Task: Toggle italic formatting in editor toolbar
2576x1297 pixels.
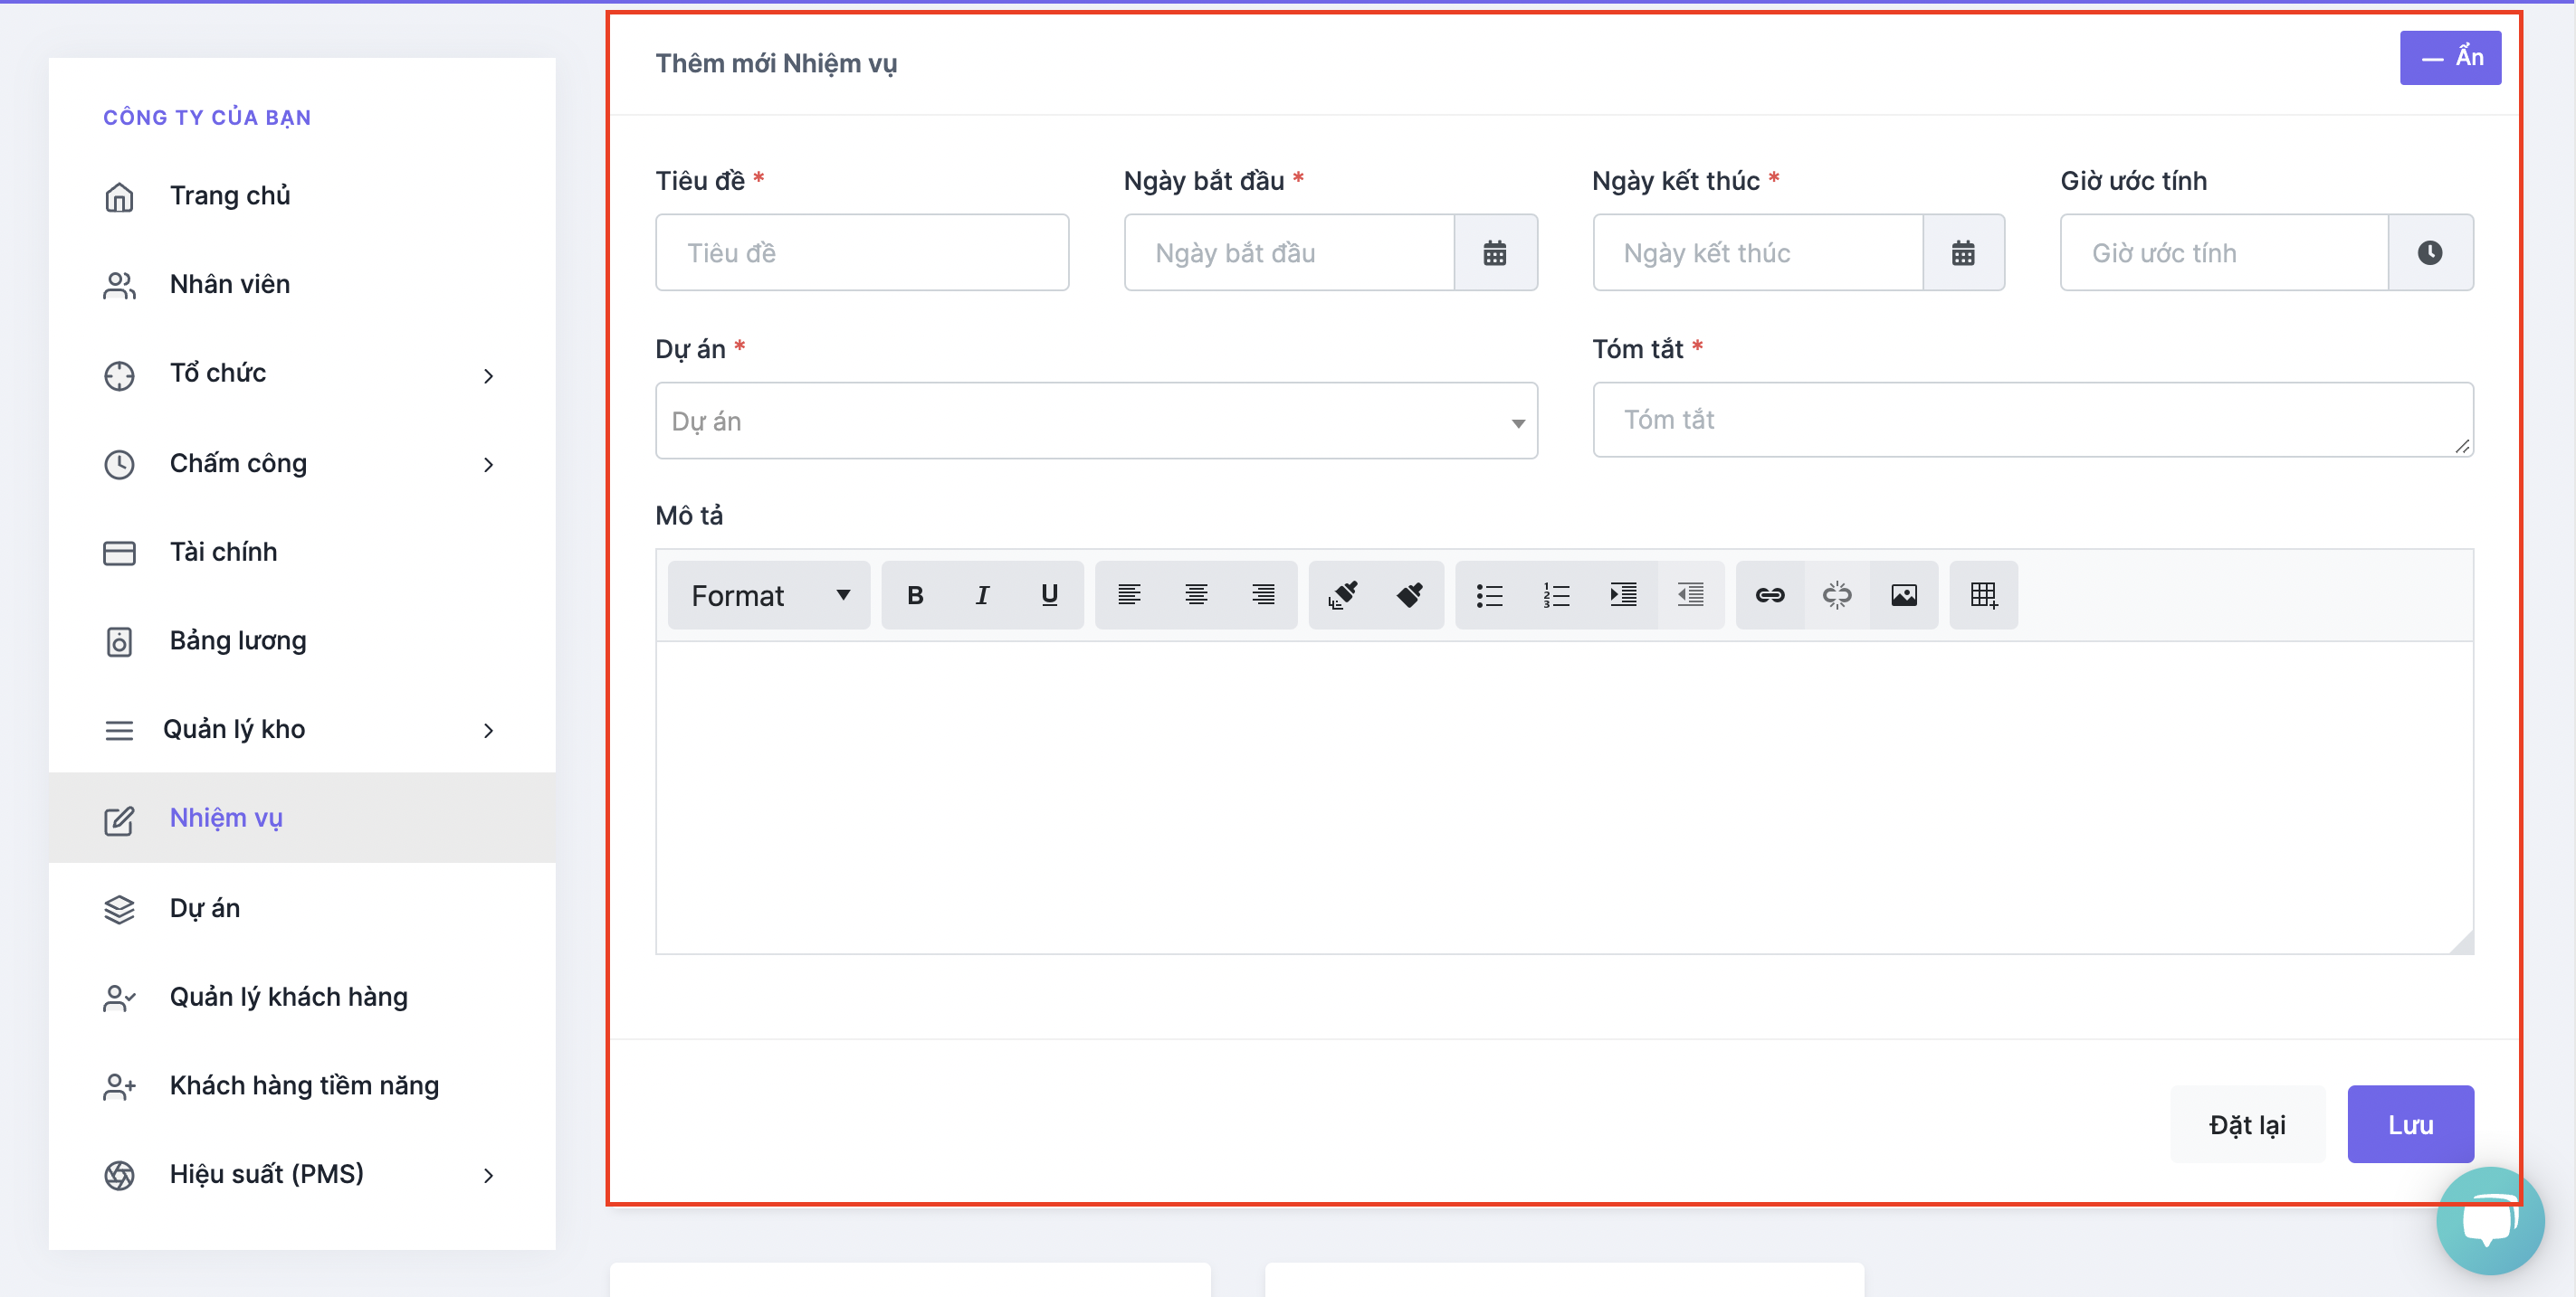Action: tap(982, 595)
